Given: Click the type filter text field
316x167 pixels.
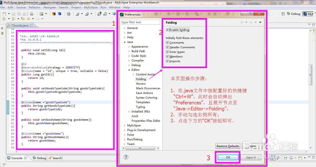Looking at the screenshot, I should click(x=141, y=22).
